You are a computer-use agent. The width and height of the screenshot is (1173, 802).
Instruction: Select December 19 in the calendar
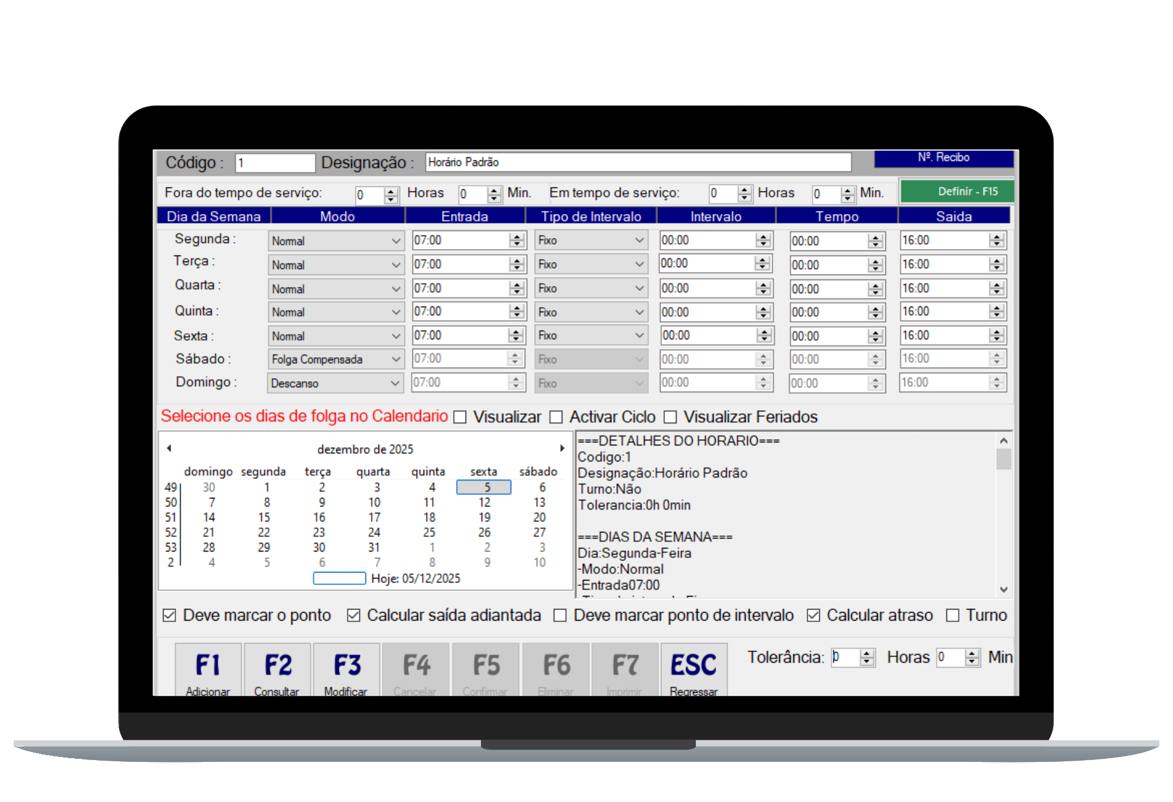tap(485, 518)
